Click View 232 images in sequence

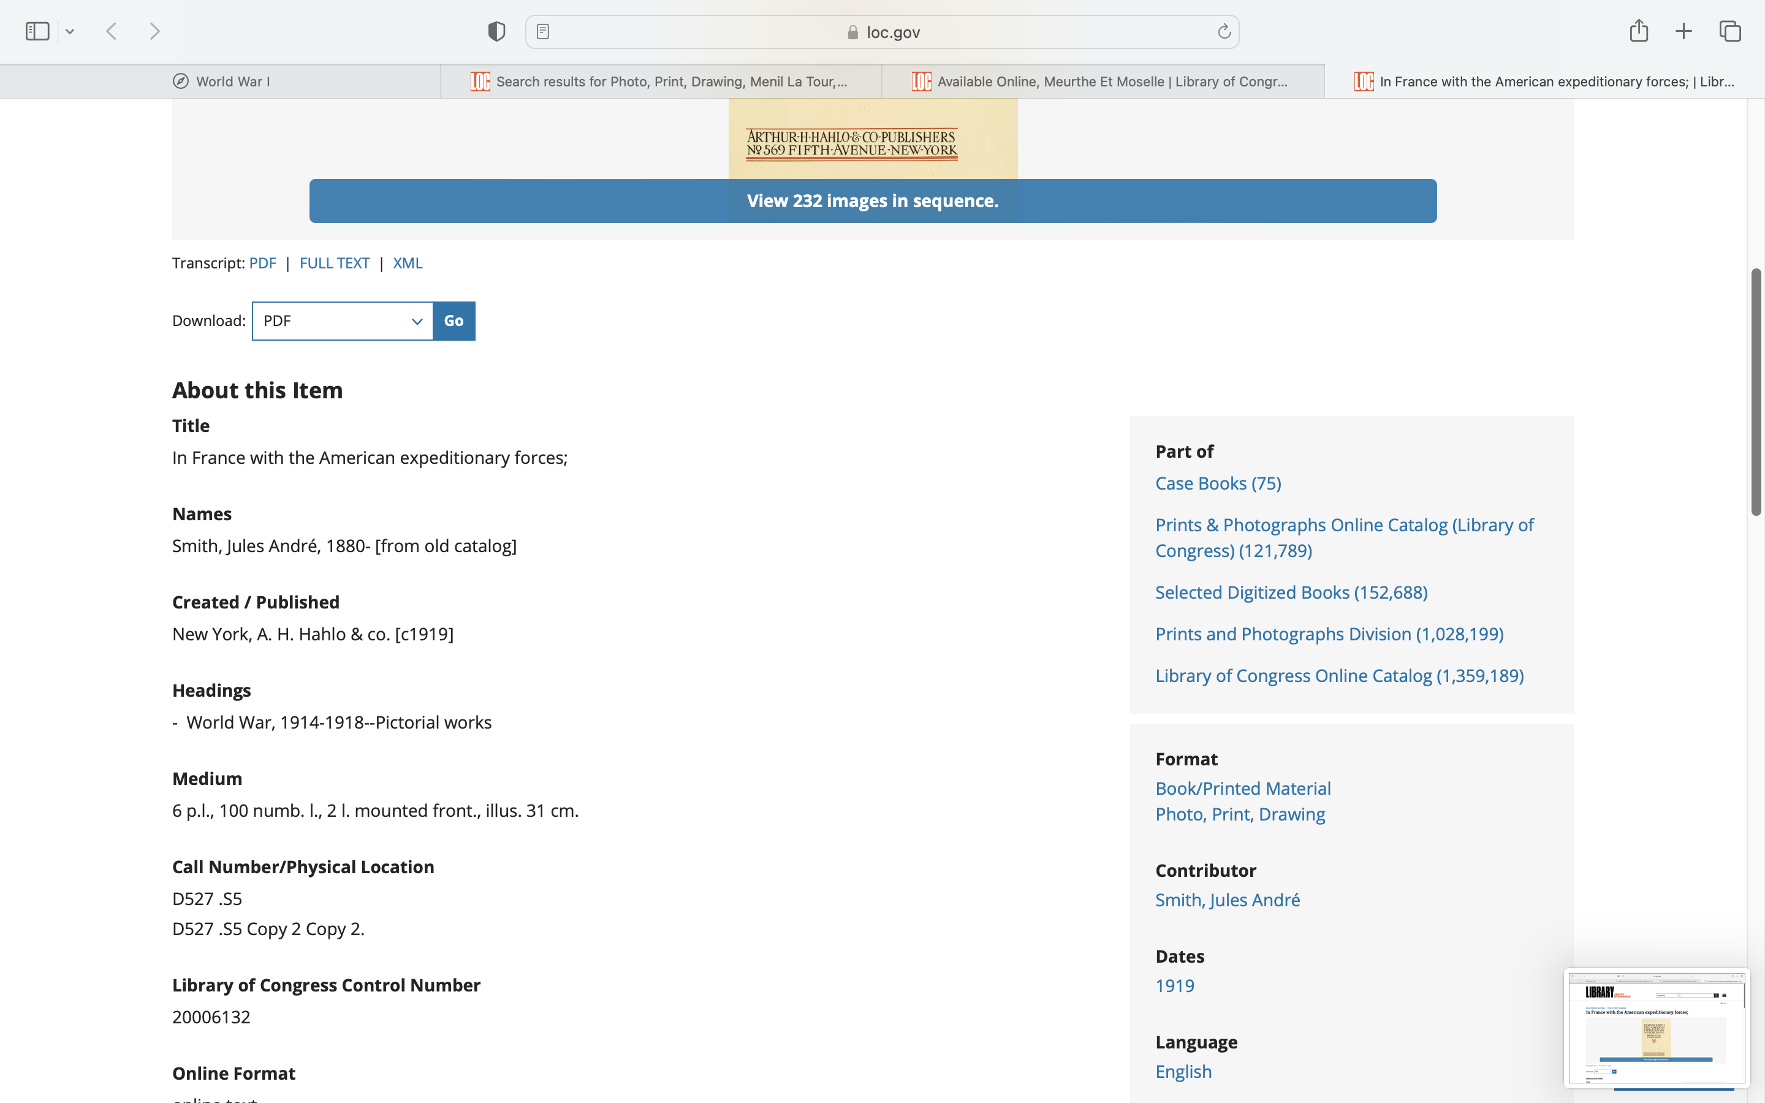pos(872,200)
